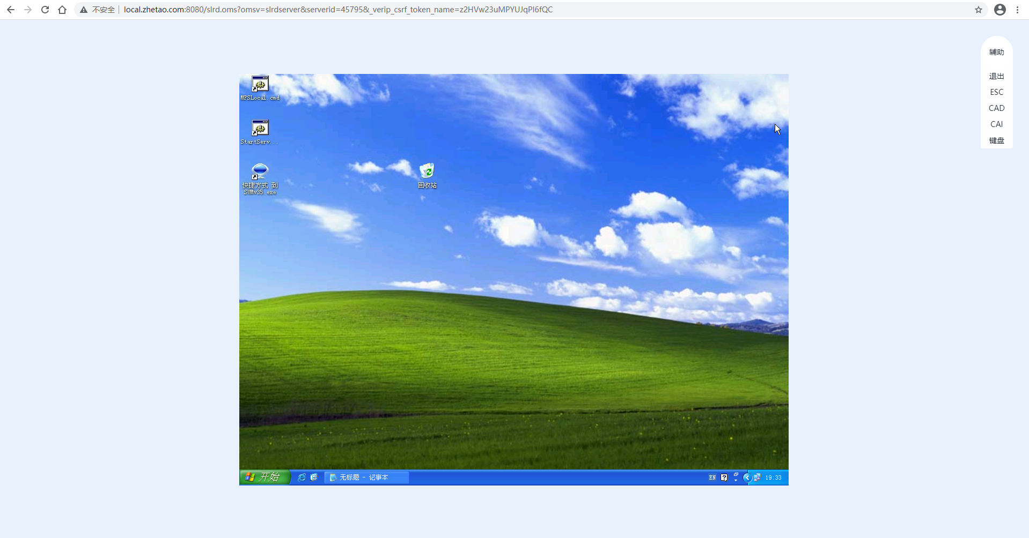Click the network connection tray icon
This screenshot has width=1029, height=538.
pyautogui.click(x=757, y=477)
